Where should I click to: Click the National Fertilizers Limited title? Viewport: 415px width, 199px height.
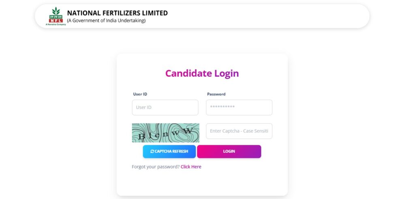(117, 13)
